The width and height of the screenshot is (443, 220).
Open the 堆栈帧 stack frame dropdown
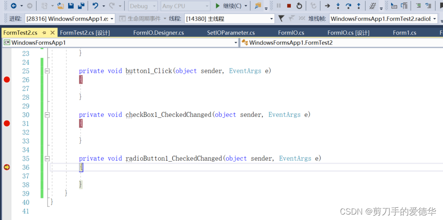pyautogui.click(x=383, y=19)
